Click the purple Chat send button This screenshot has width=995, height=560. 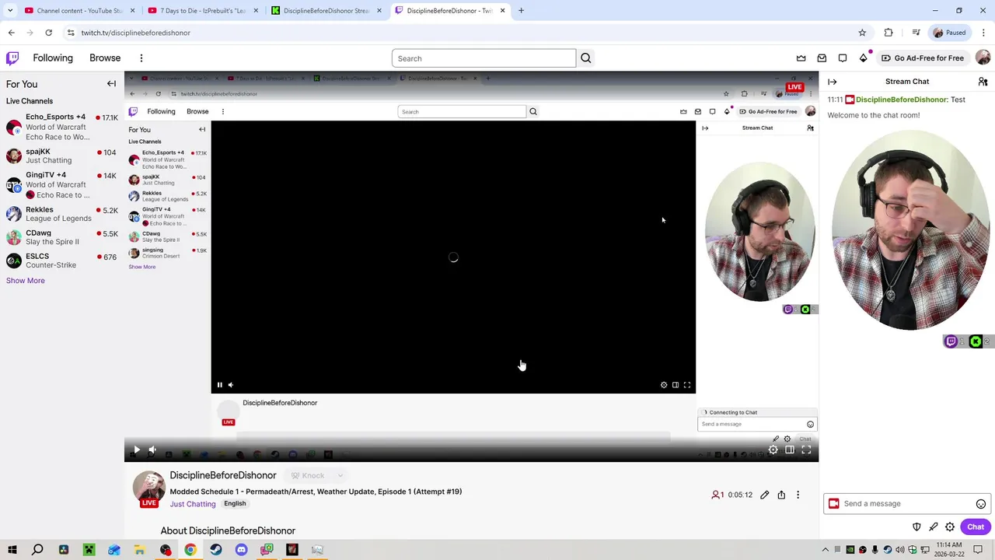976,527
